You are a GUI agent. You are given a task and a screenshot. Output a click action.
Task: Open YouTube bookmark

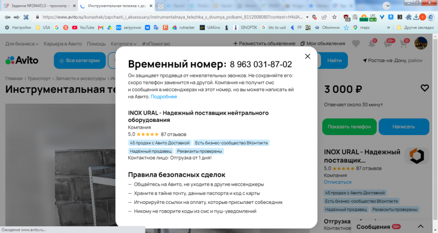click(x=83, y=27)
